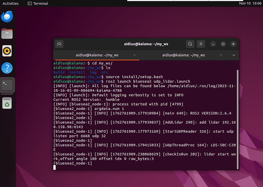Launch Thunderbird Mail from the dock

click(7, 17)
